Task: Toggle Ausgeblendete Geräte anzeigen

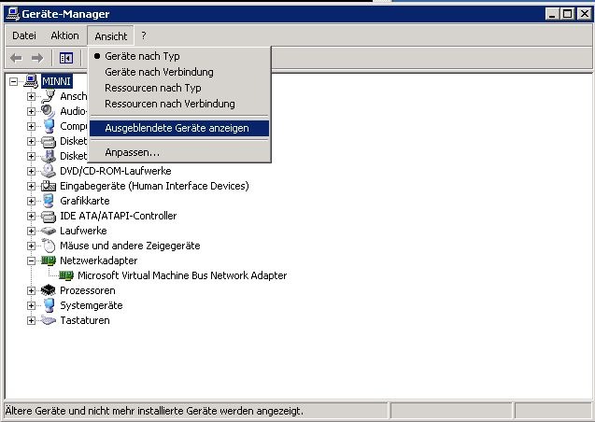Action: coord(179,128)
